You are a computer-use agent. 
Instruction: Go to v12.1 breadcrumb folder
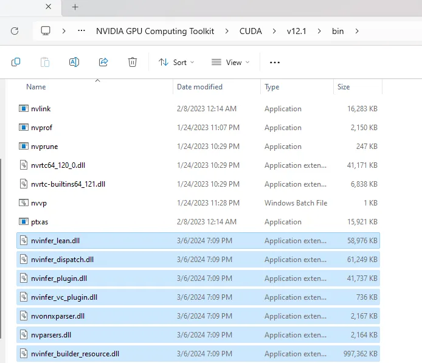296,31
